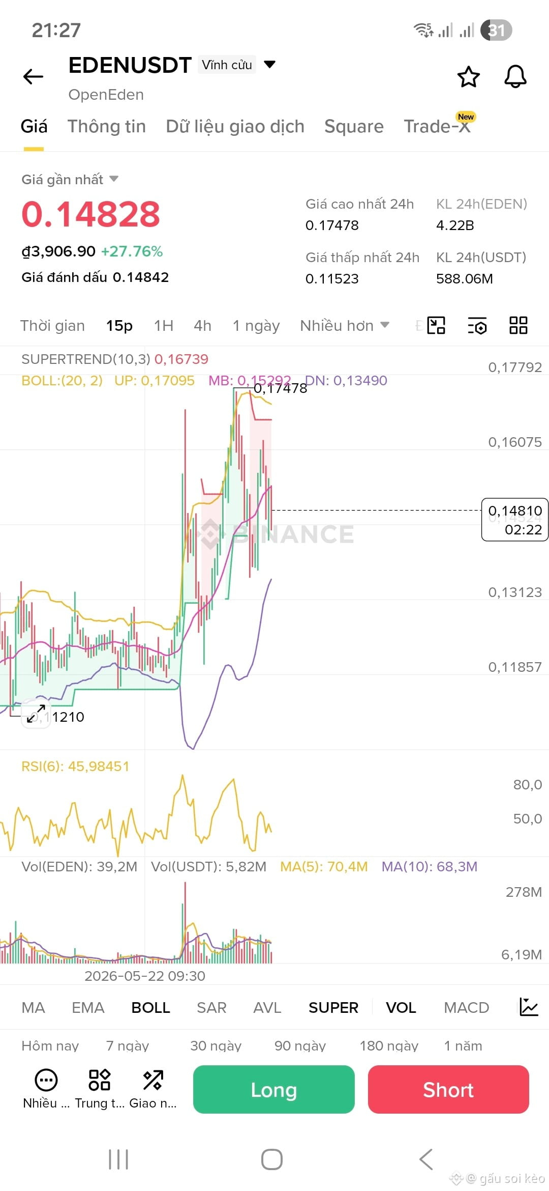Toggle the VOL sub-indicator
The image size is (549, 1191).
(401, 1007)
